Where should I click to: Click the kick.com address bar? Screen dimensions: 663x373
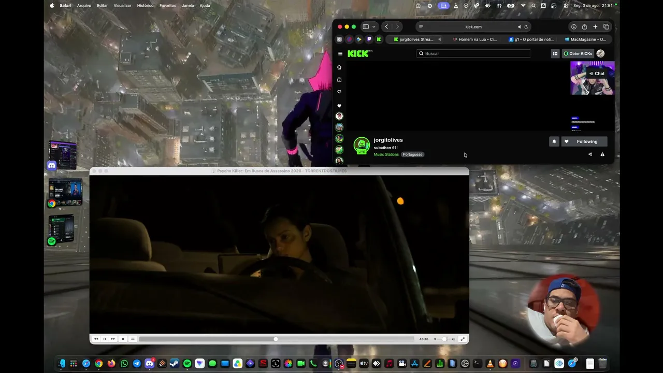point(473,27)
